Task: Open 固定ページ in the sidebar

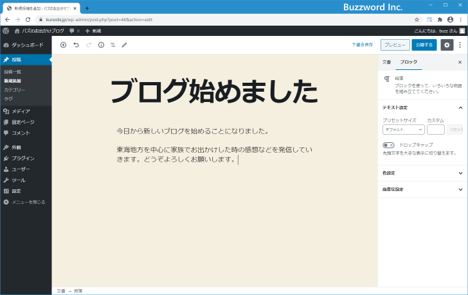Action: click(x=26, y=122)
